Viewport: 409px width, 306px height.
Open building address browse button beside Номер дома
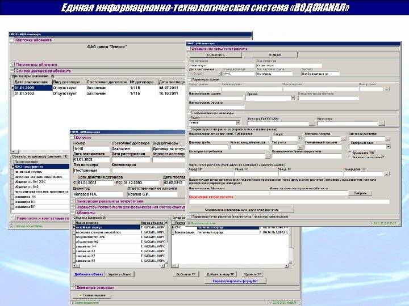point(387,89)
